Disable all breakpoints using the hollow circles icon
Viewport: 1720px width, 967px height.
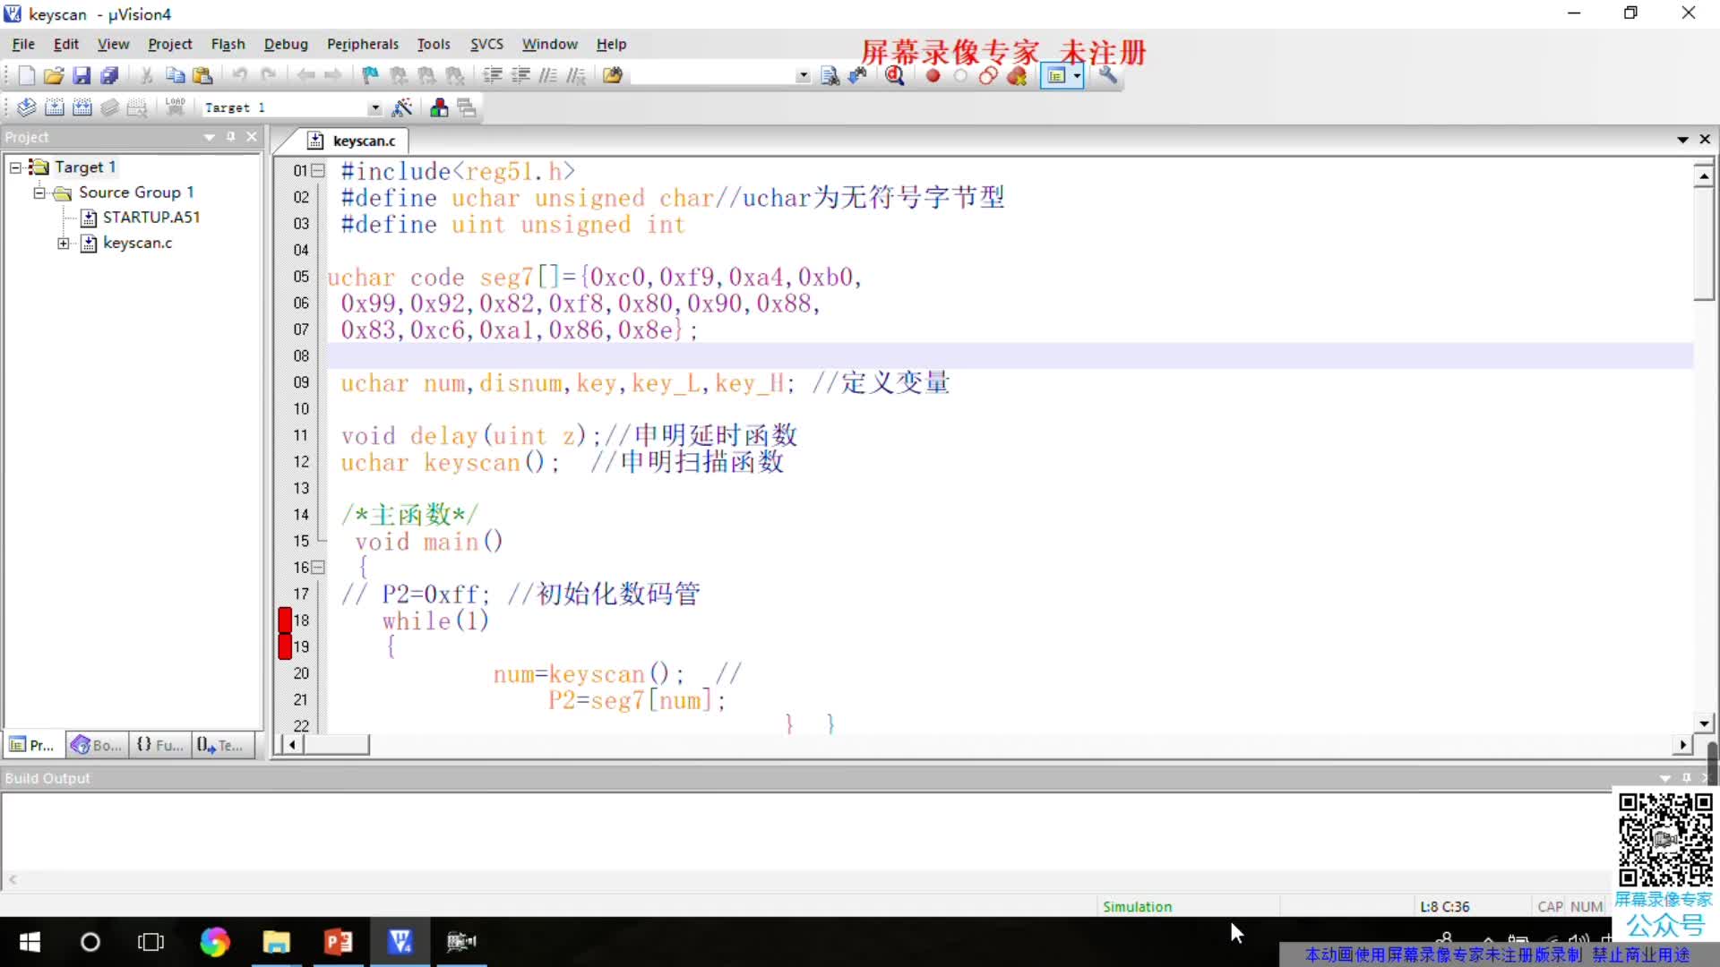[988, 76]
